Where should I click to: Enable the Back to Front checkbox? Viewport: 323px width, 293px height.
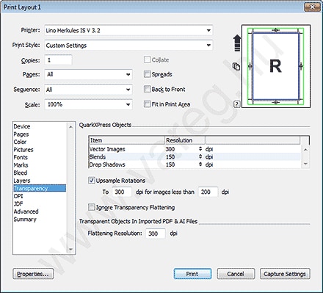pyautogui.click(x=147, y=89)
